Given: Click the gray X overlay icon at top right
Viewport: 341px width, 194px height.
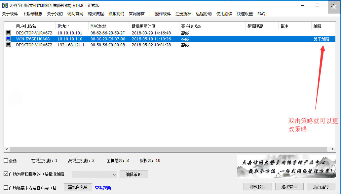Looking at the screenshot, I should point(334,7).
